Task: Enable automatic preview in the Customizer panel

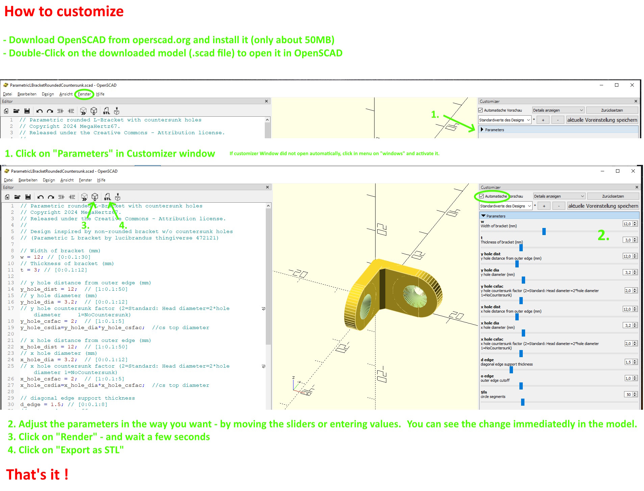Action: click(x=481, y=196)
